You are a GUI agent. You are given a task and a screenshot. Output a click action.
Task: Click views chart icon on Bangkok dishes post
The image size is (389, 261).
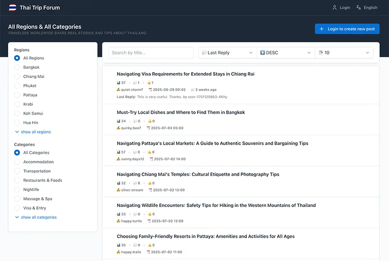[118, 121]
